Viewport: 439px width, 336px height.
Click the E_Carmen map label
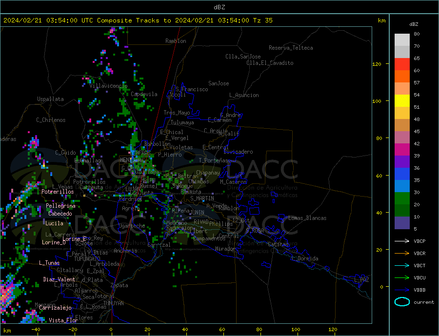[x=219, y=120]
